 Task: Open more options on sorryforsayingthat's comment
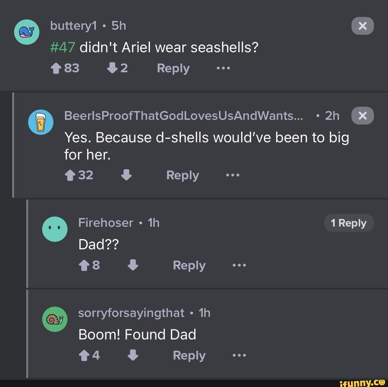pos(239,355)
